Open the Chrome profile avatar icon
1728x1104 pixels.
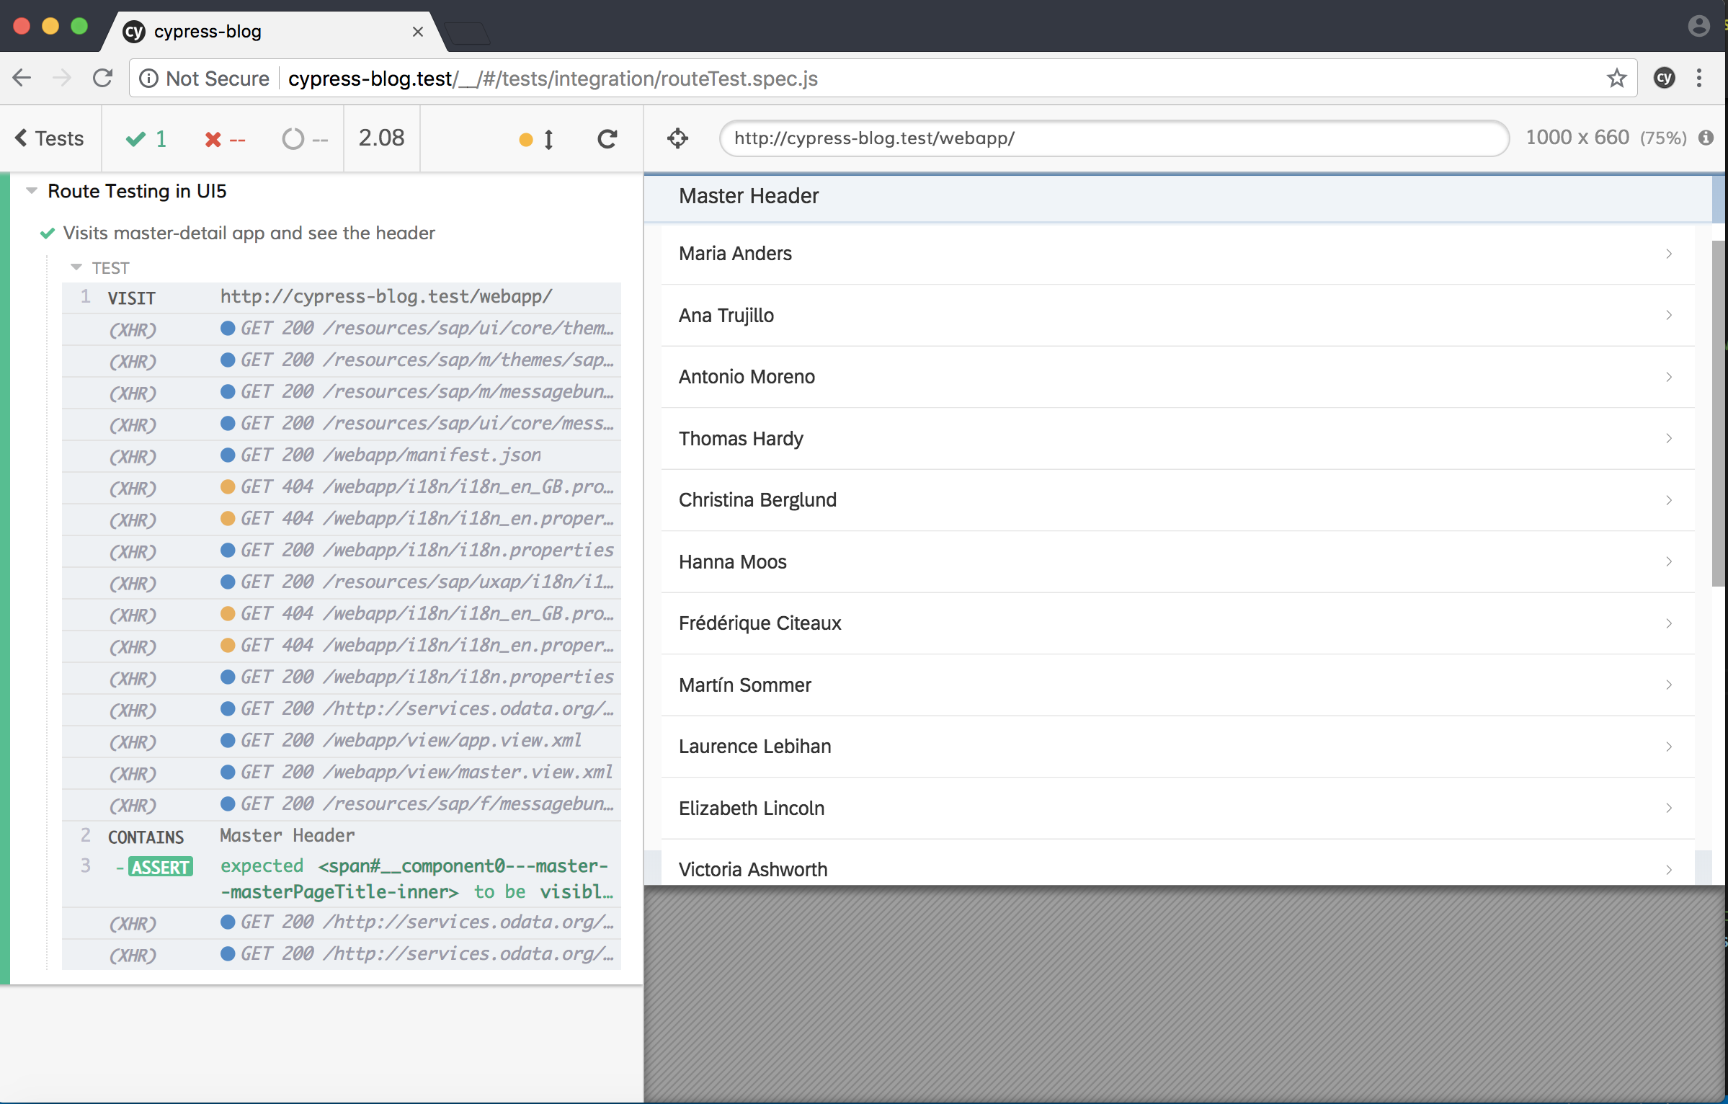(1698, 26)
